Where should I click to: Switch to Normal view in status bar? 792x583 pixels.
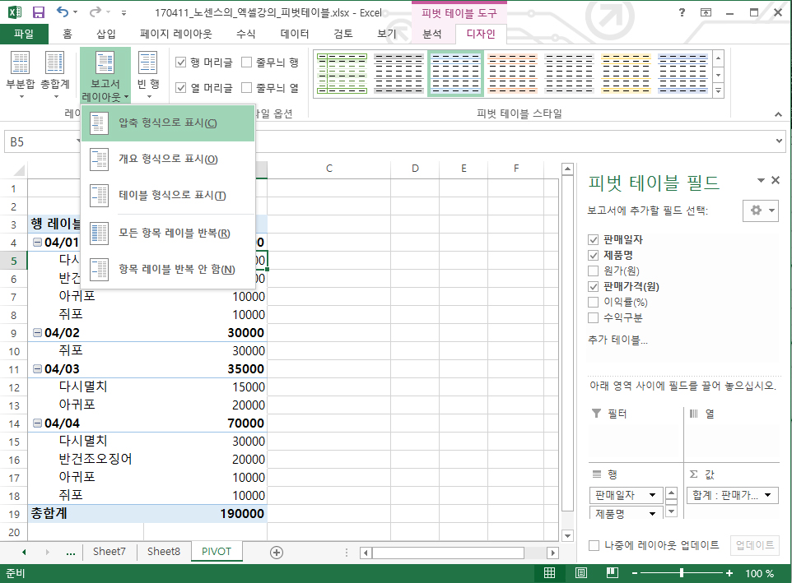pyautogui.click(x=550, y=573)
